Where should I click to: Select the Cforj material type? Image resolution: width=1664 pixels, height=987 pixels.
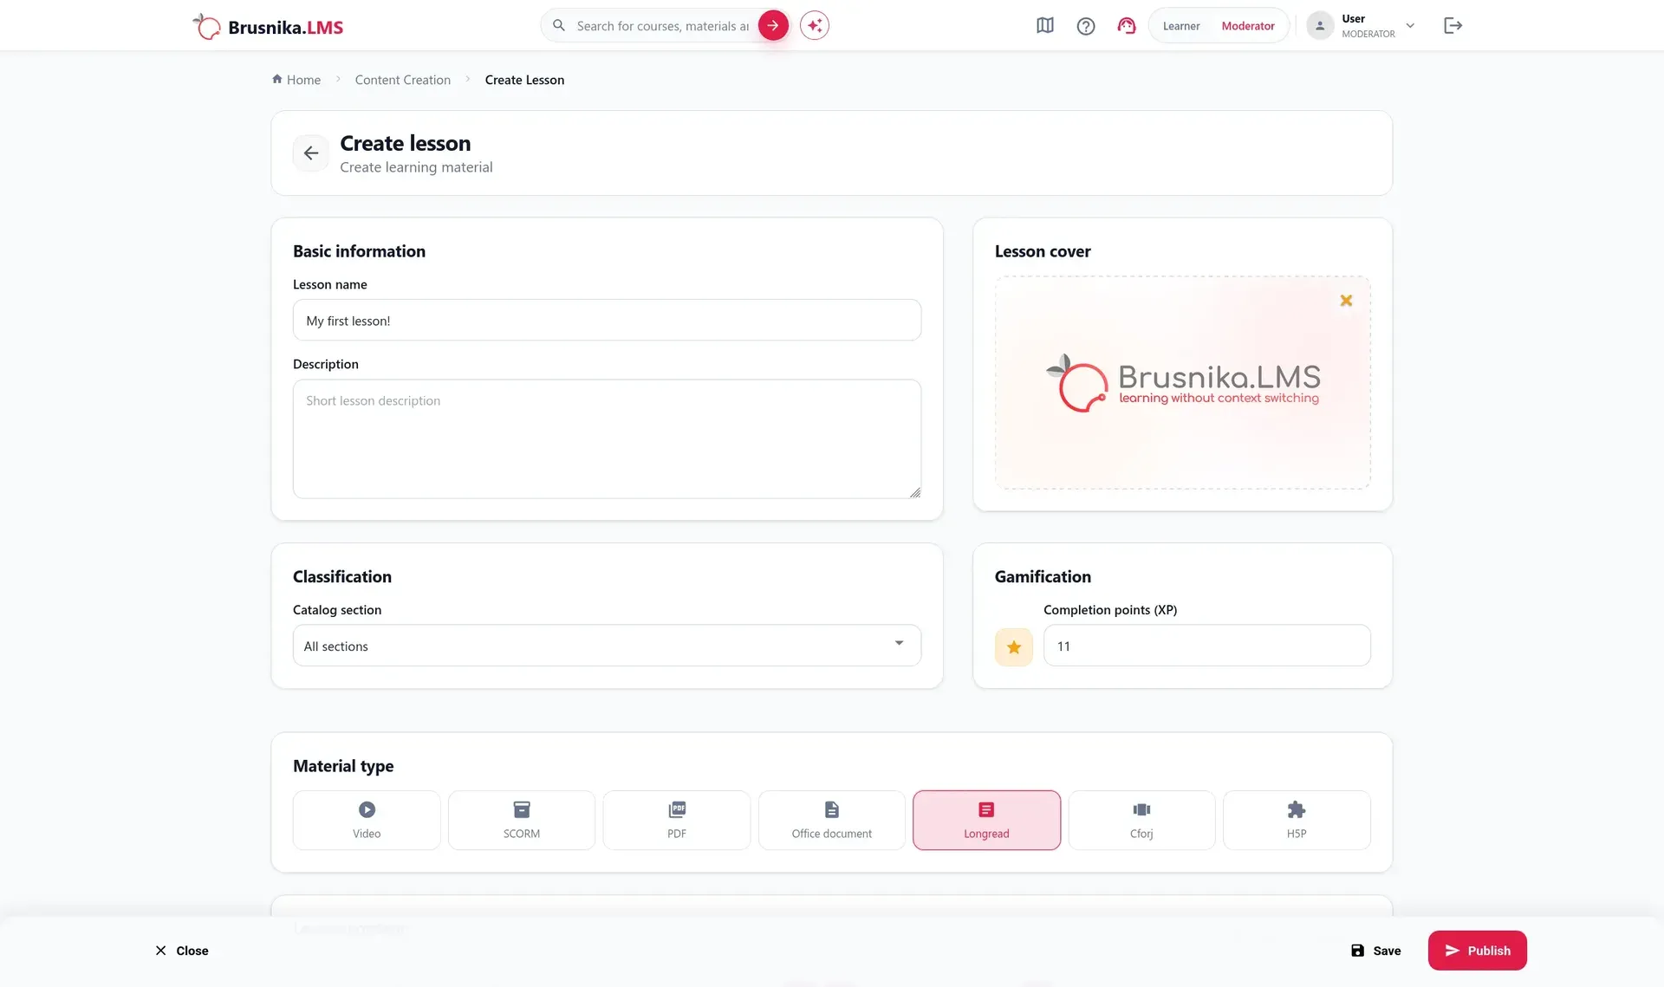(x=1141, y=820)
